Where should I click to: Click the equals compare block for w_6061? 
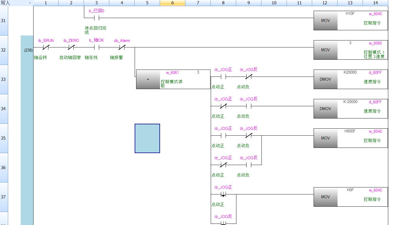coord(173,79)
